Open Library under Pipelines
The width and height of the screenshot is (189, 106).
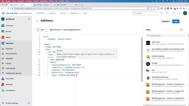pos(9,63)
